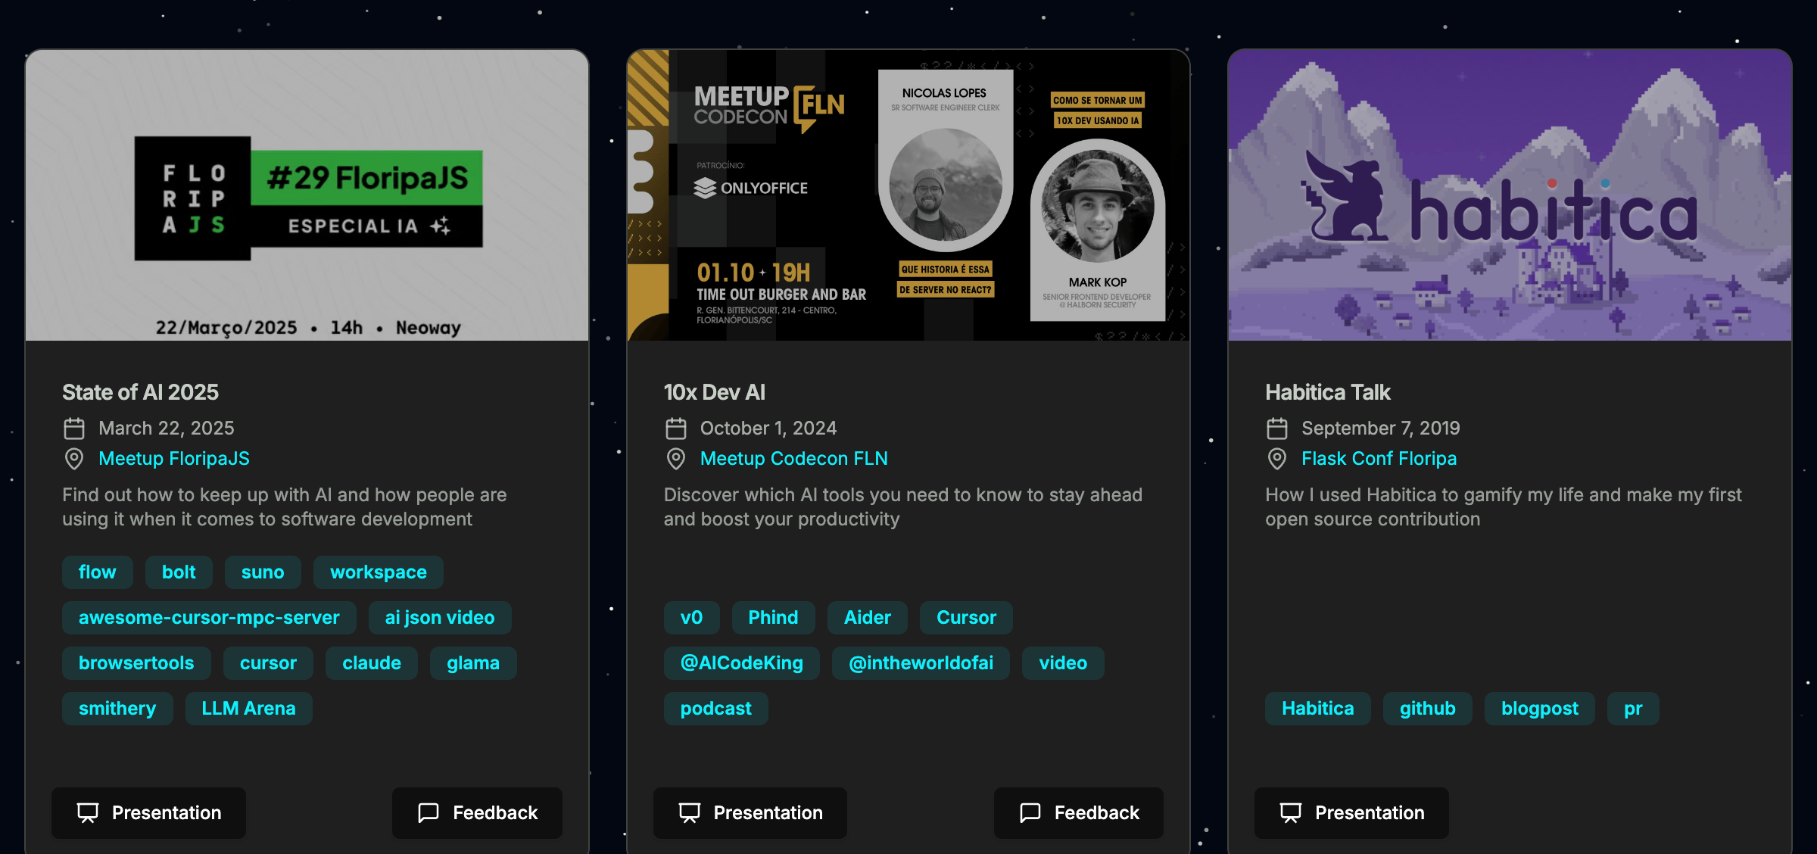The height and width of the screenshot is (854, 1817).
Task: Visit the Flask Conf Floripa link
Action: pos(1379,459)
